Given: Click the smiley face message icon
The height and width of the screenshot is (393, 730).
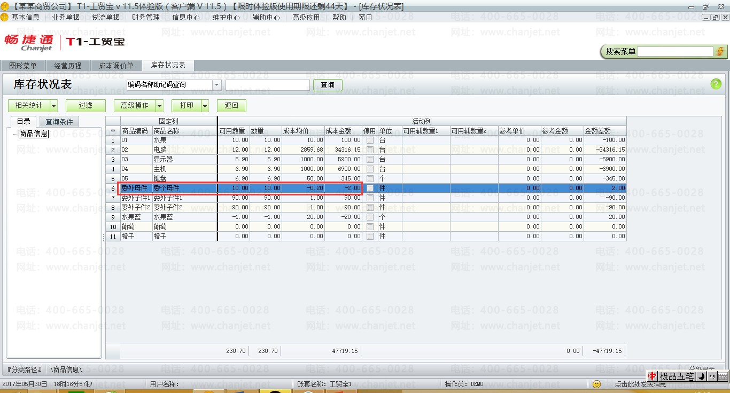Looking at the screenshot, I should pos(597,384).
